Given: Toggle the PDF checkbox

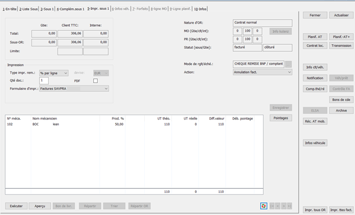Looking at the screenshot, I should [x=95, y=81].
